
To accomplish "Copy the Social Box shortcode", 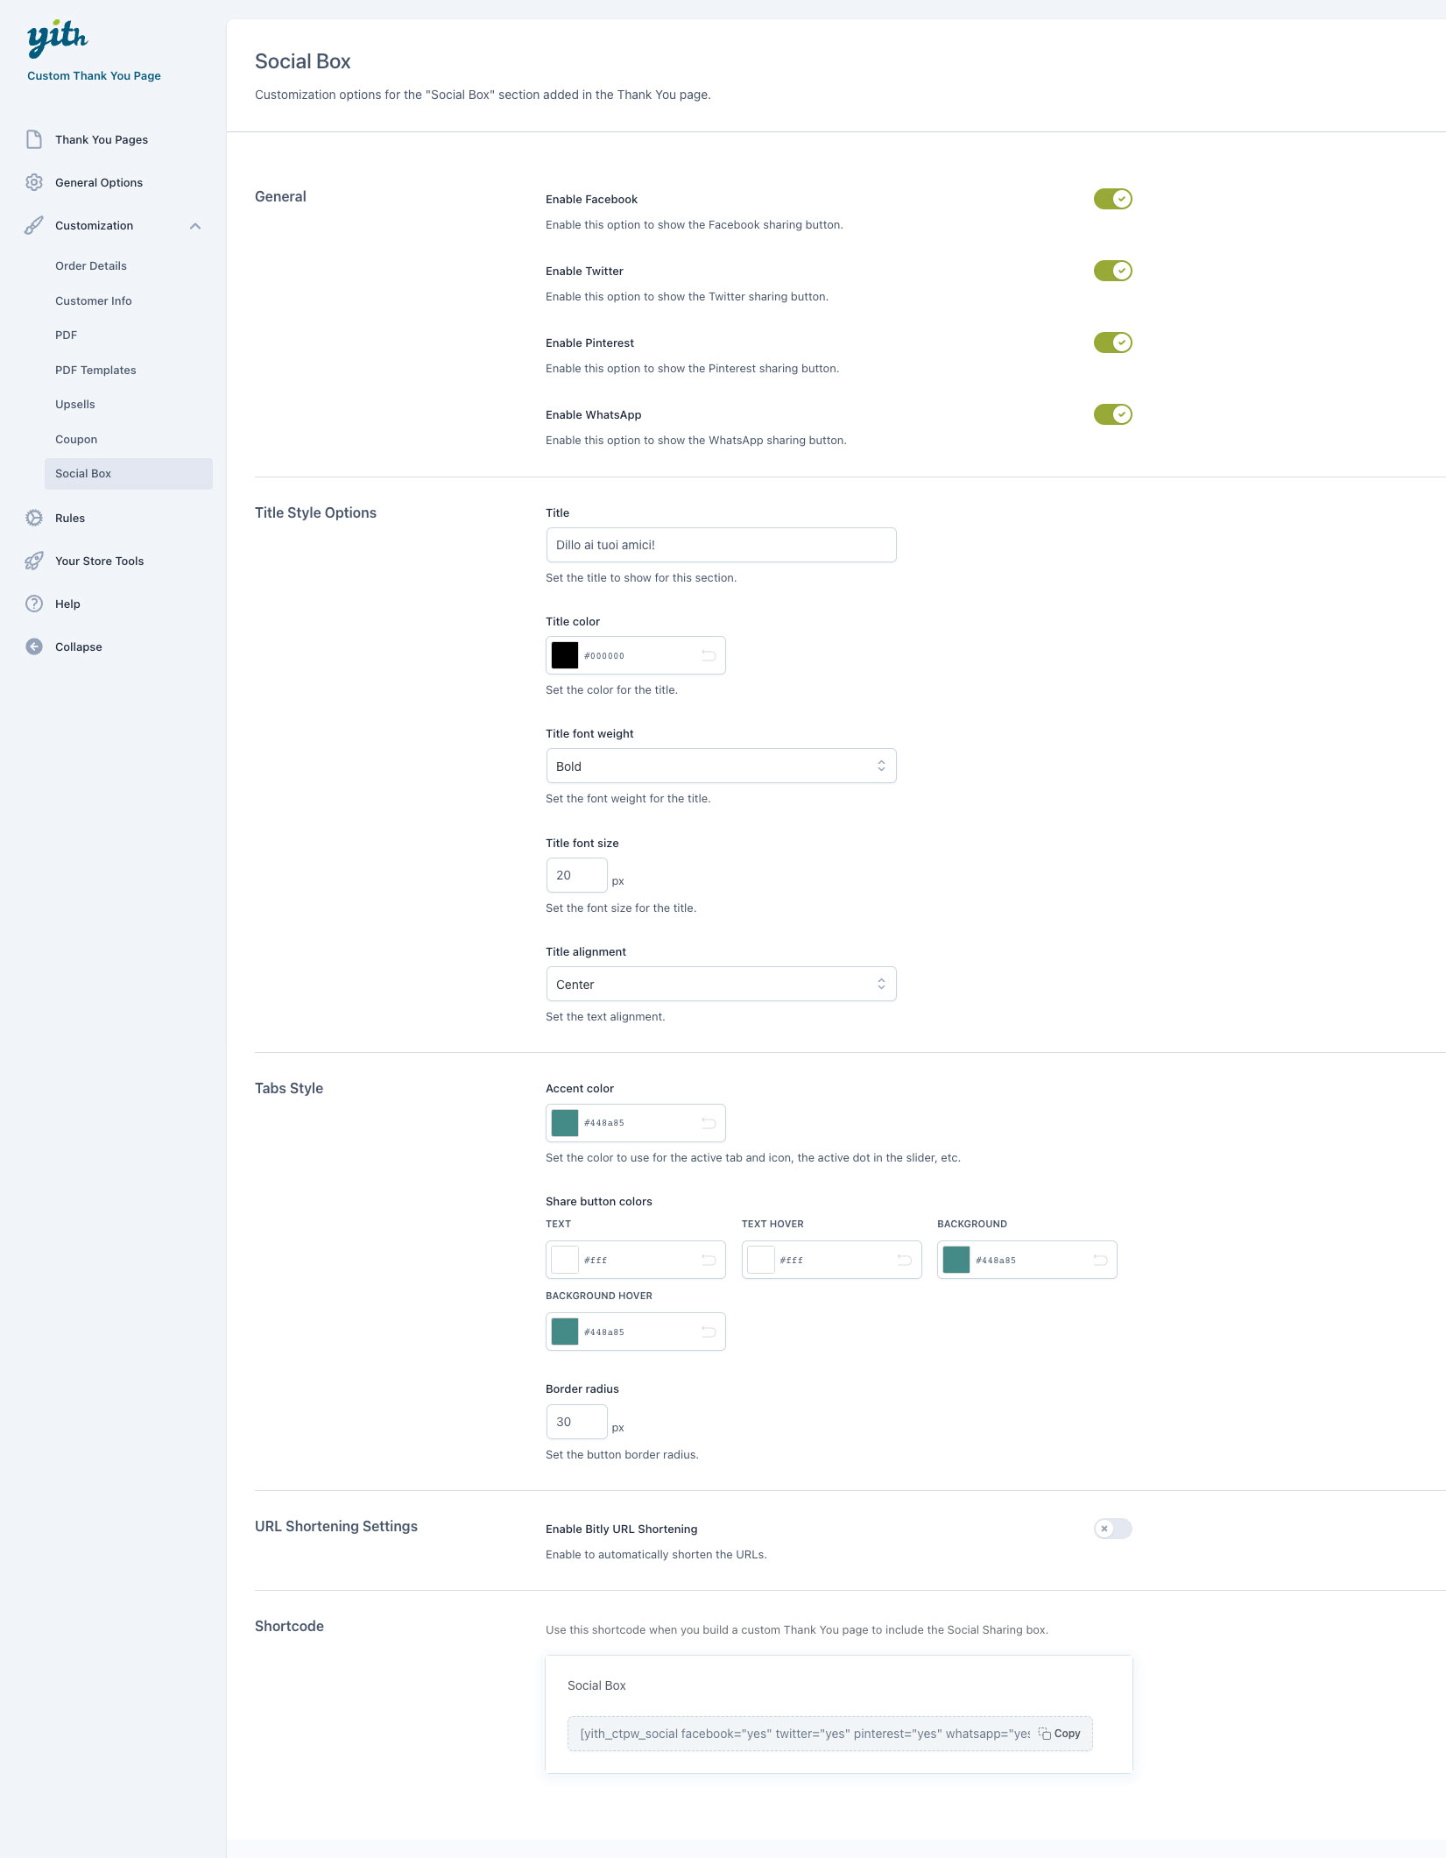I will [1060, 1734].
